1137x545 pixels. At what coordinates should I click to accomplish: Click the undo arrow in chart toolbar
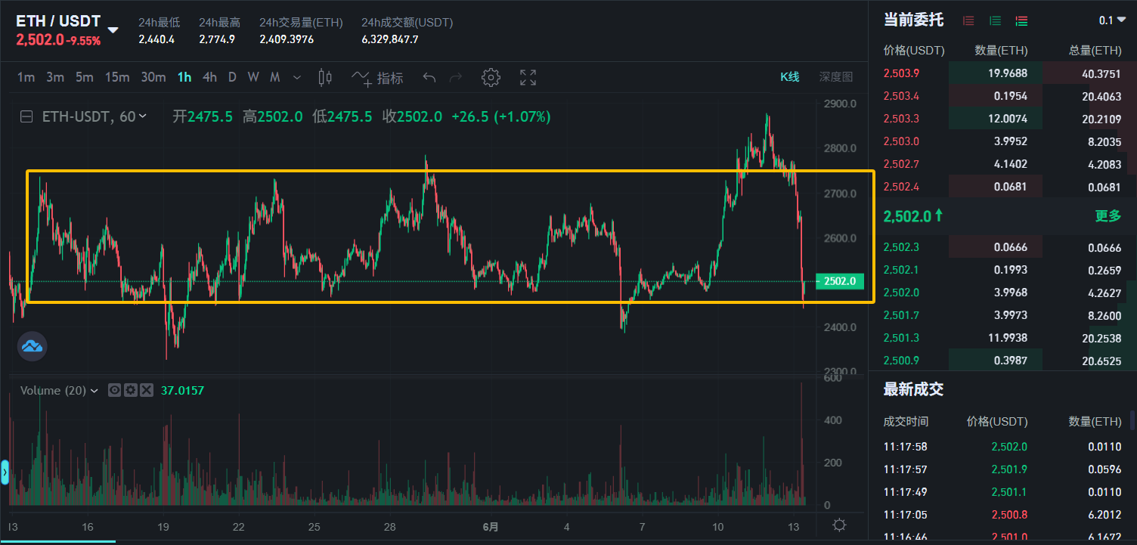tap(429, 77)
